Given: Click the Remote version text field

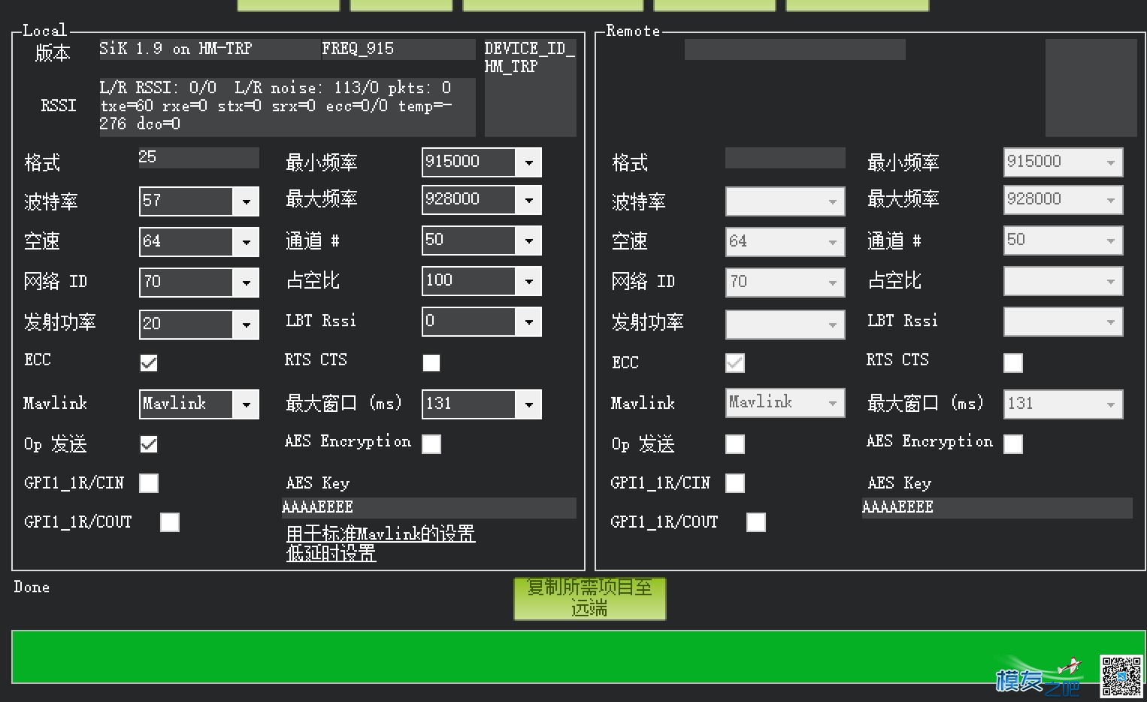Looking at the screenshot, I should (795, 50).
